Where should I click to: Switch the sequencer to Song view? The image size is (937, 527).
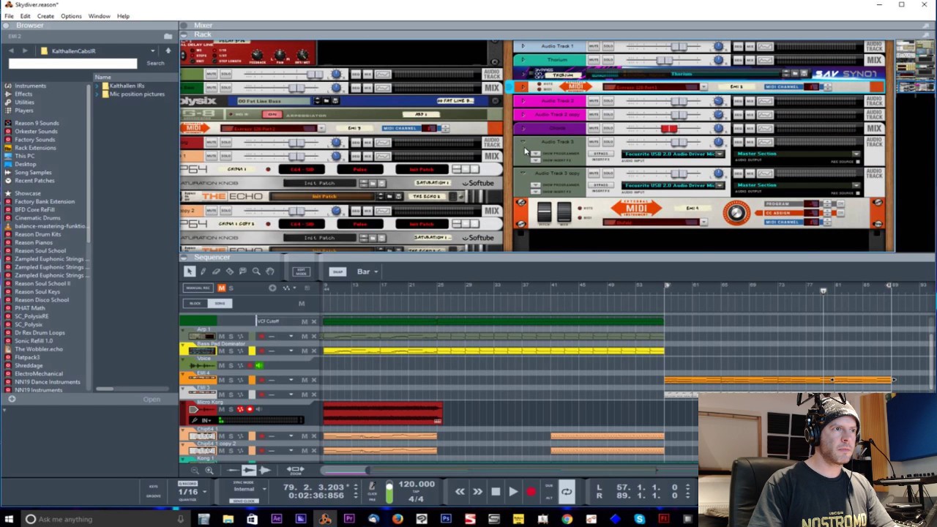click(x=220, y=303)
